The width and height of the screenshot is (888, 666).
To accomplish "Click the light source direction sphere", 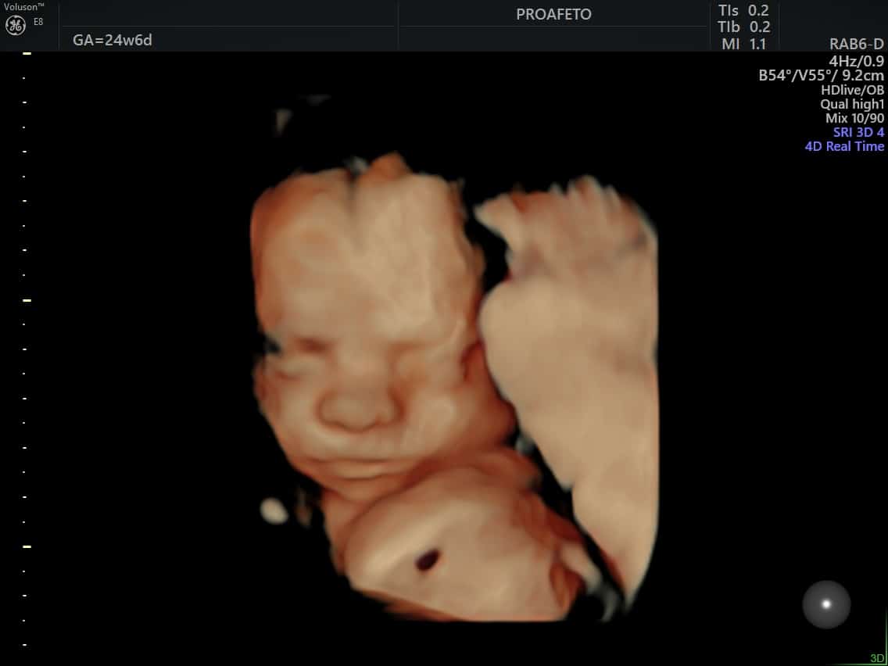I will pos(826,604).
